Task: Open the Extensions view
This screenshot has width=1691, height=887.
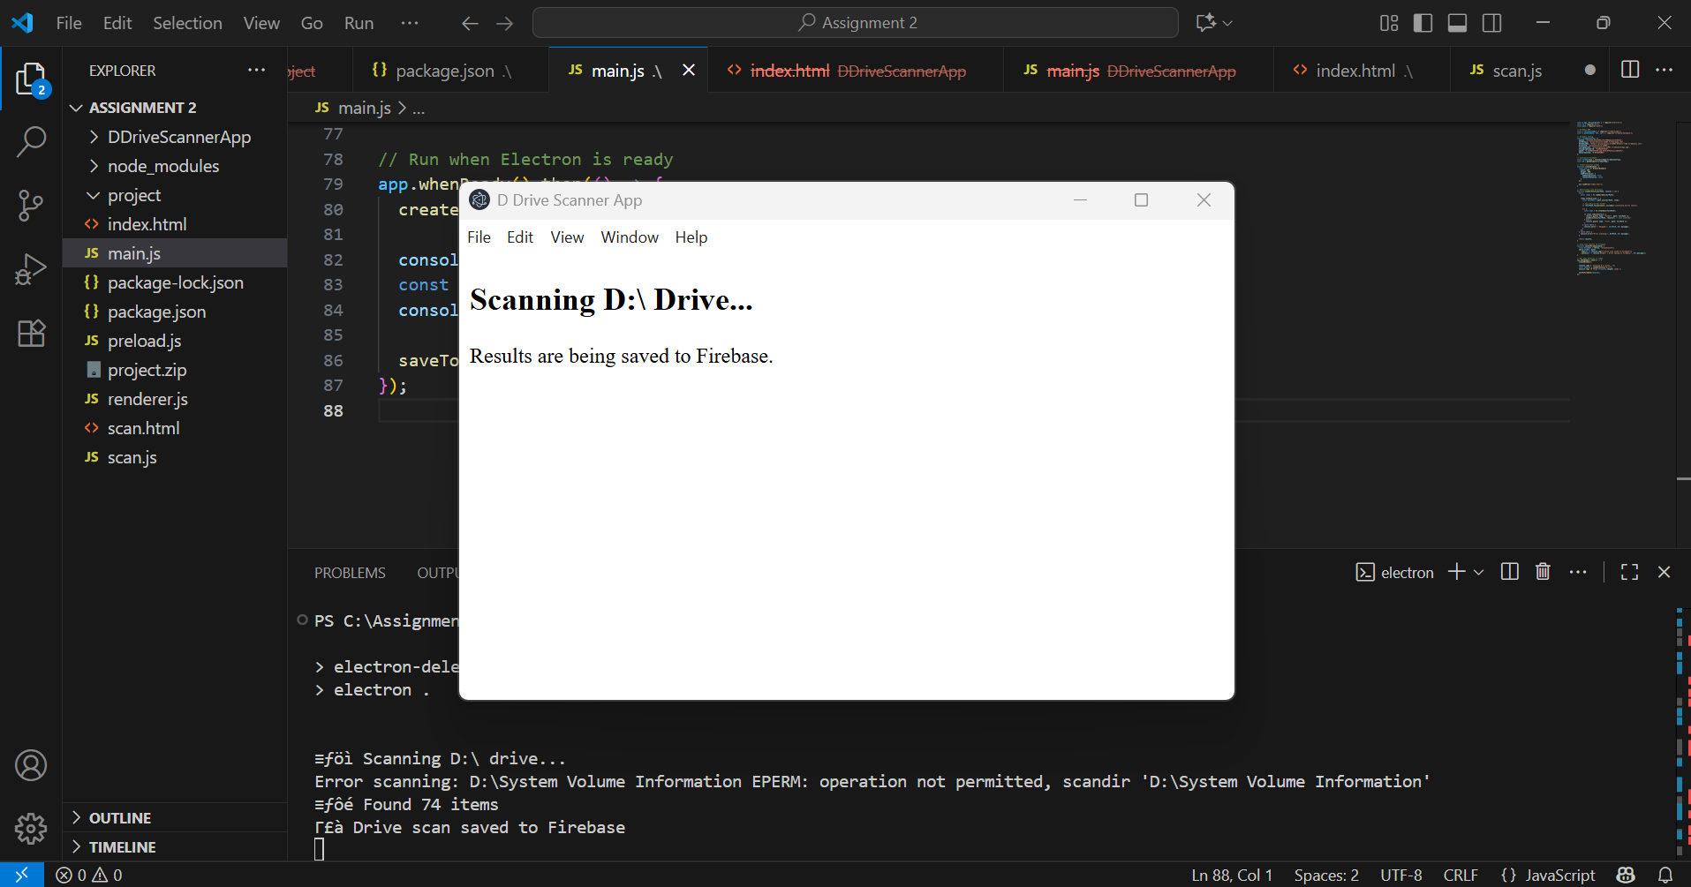Action: pyautogui.click(x=31, y=333)
